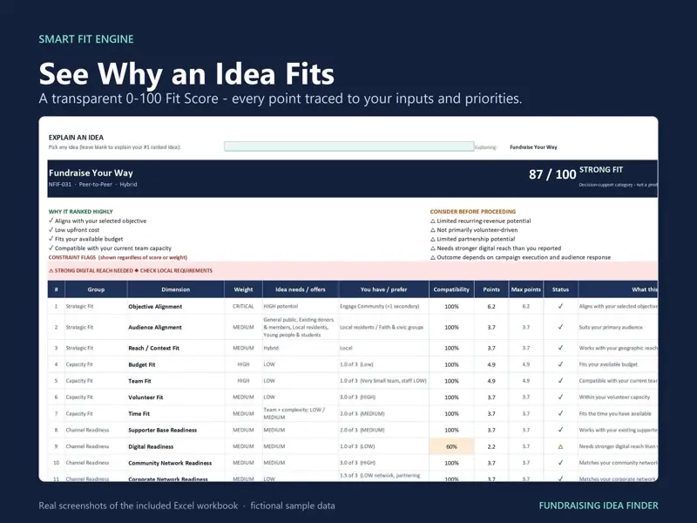Click the checkmark status for Team Fit

pyautogui.click(x=560, y=381)
